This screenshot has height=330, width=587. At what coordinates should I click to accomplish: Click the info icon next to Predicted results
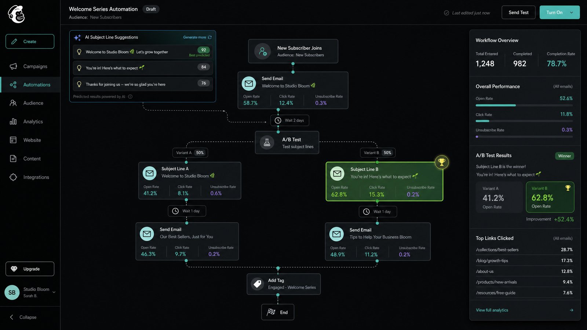click(x=130, y=97)
